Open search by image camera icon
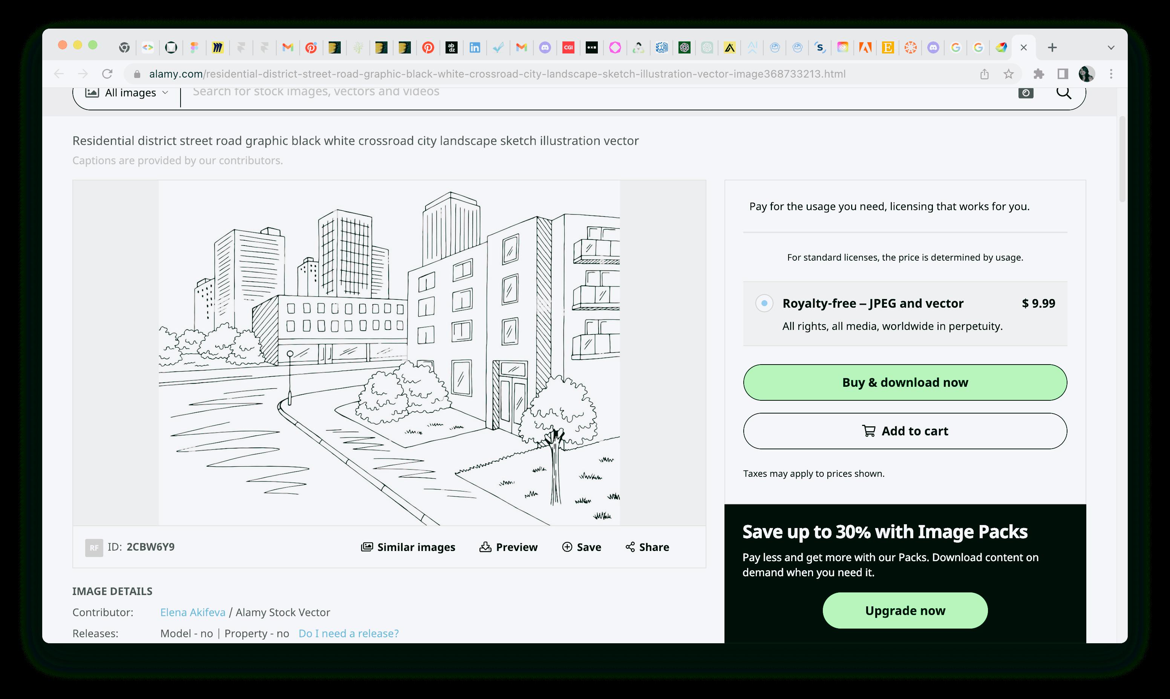Screen dimensions: 1170x699 (1026, 93)
